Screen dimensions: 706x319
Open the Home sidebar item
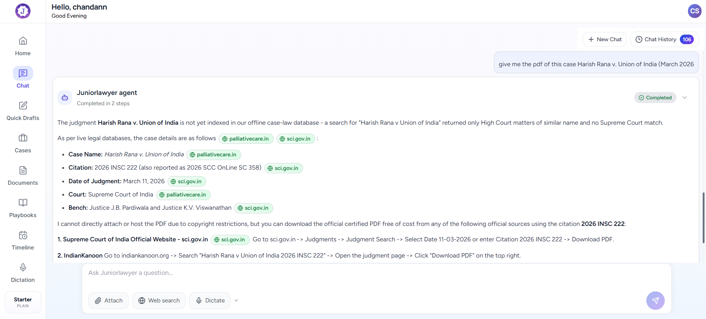[23, 46]
